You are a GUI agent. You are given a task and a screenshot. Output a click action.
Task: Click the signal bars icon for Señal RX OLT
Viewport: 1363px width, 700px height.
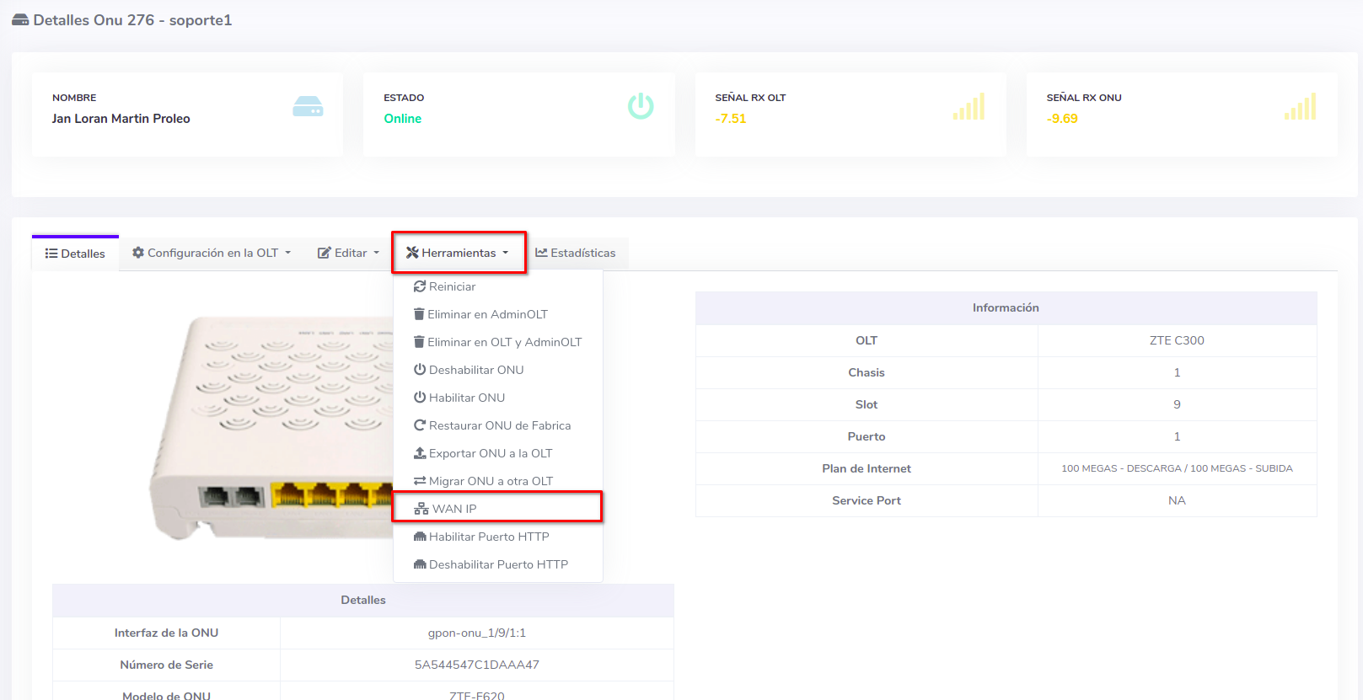pyautogui.click(x=969, y=107)
